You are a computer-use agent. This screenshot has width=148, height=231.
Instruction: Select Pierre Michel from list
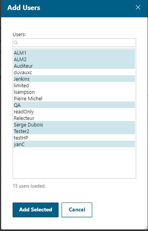(x=74, y=98)
